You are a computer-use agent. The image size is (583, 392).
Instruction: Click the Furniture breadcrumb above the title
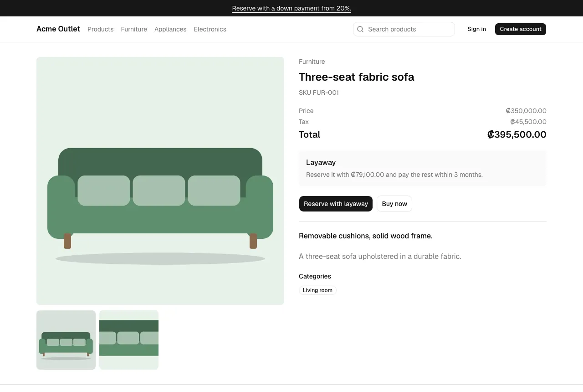pyautogui.click(x=312, y=62)
